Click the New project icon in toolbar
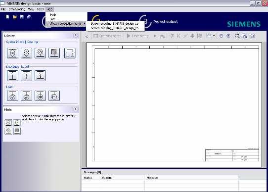 [x=7, y=17]
